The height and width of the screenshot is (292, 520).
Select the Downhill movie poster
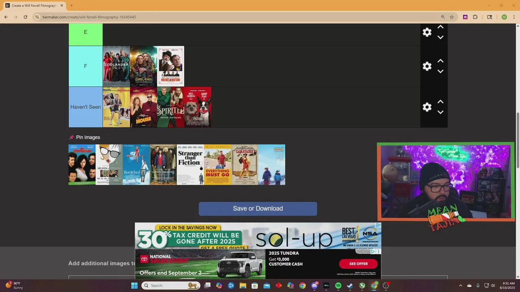(x=272, y=165)
